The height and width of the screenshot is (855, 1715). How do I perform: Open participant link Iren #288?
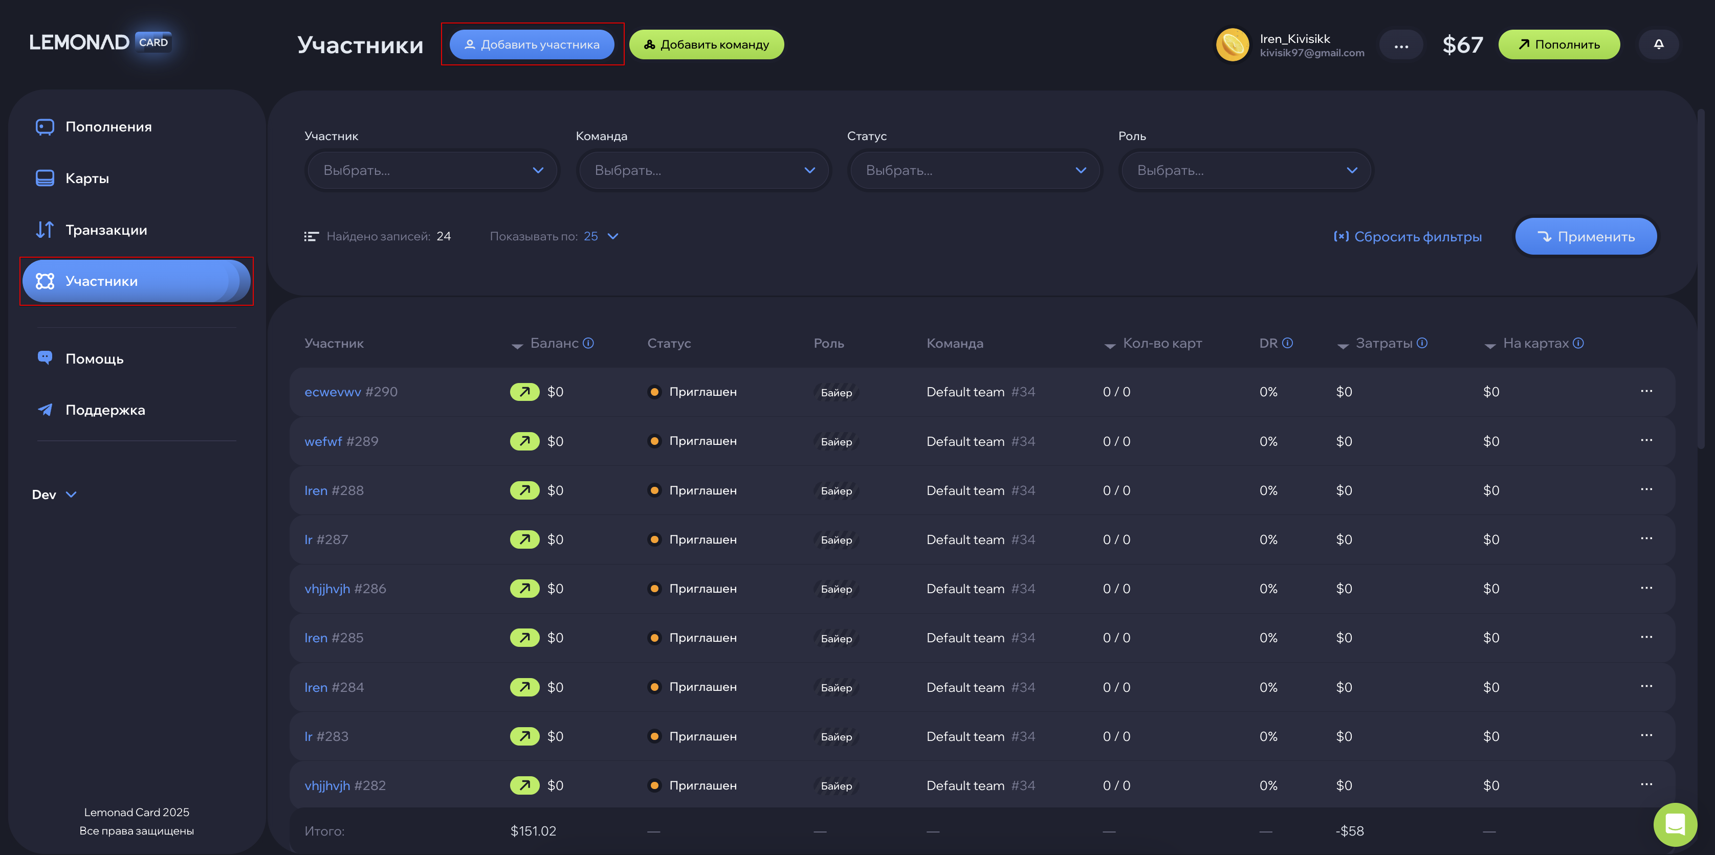(x=316, y=490)
